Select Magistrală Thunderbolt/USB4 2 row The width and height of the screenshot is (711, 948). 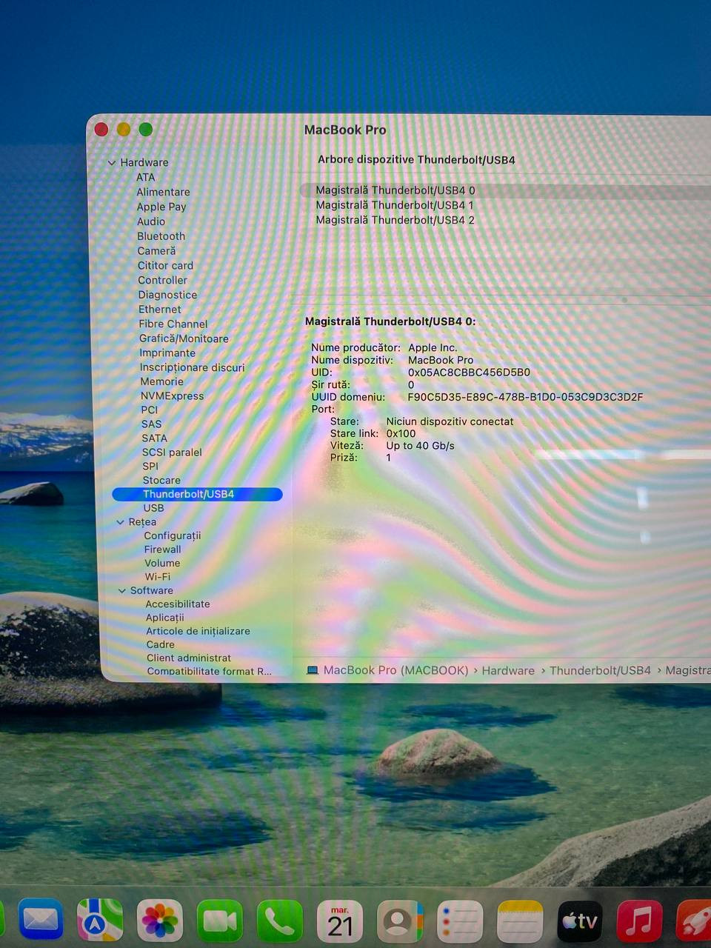[395, 220]
